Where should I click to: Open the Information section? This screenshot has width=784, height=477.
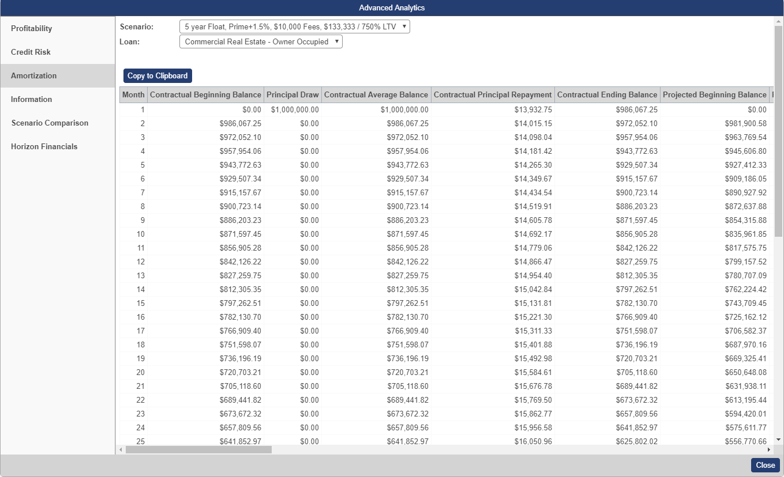click(58, 99)
